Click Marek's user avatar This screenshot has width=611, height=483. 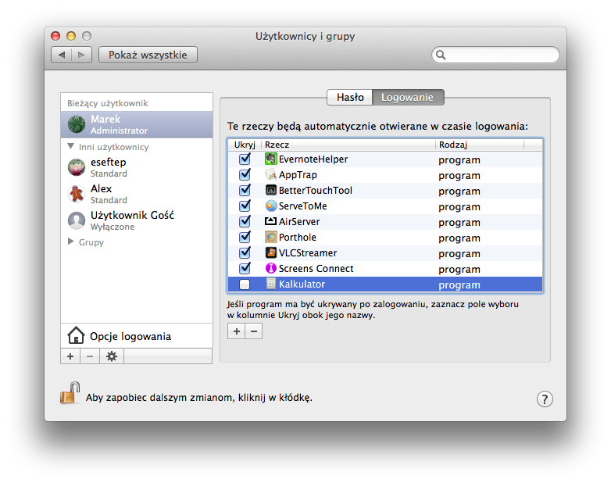pos(77,124)
